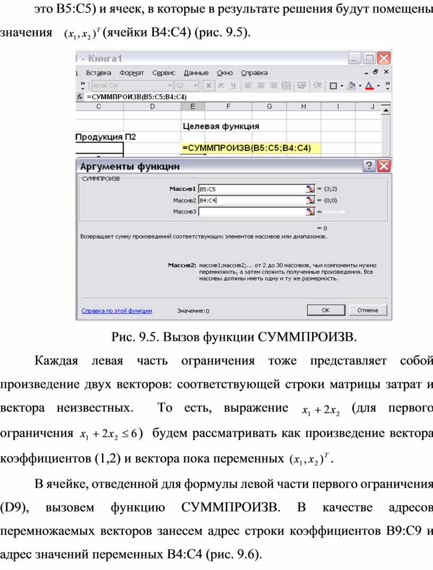Click the fill color bucket icon
Screen dimensions: 433x570
(351, 86)
